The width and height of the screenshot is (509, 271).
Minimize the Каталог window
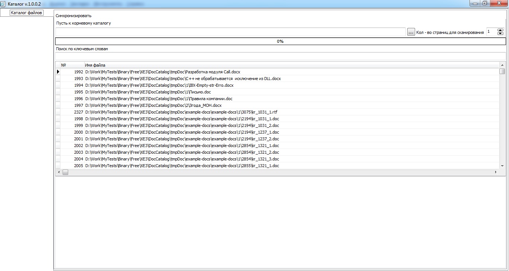(x=475, y=3)
